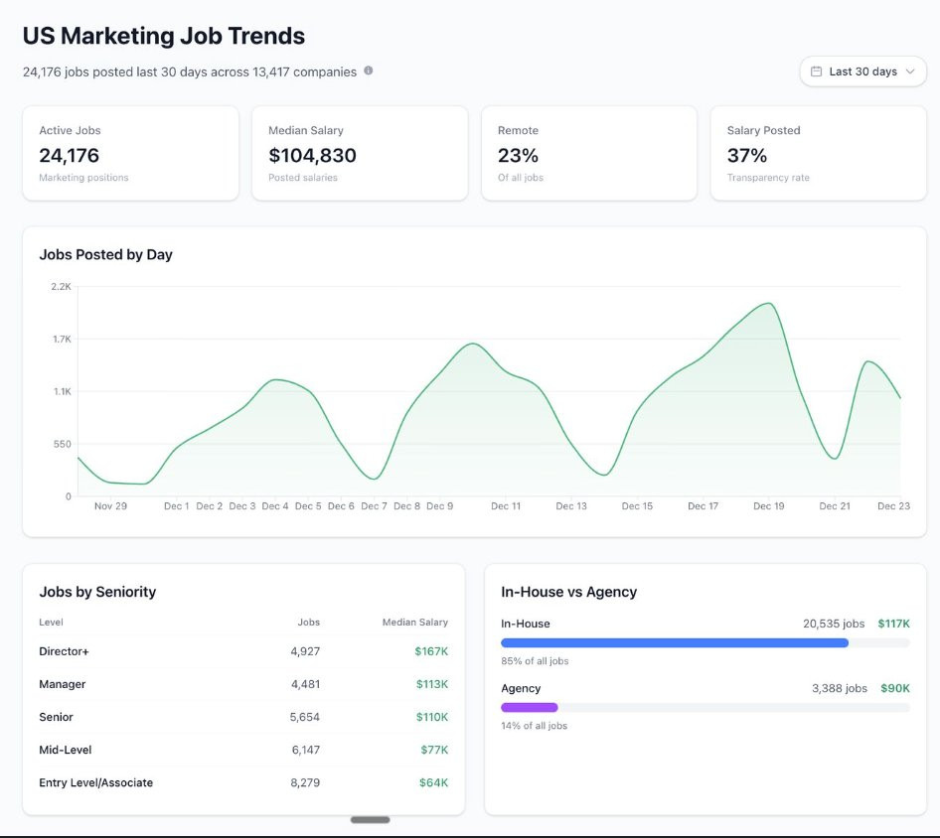This screenshot has width=940, height=838.
Task: Select the Remote 23% card
Action: point(589,153)
